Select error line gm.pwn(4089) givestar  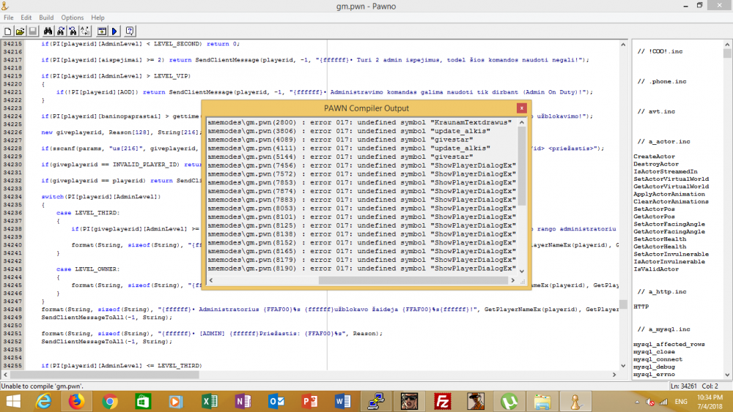[x=340, y=140]
